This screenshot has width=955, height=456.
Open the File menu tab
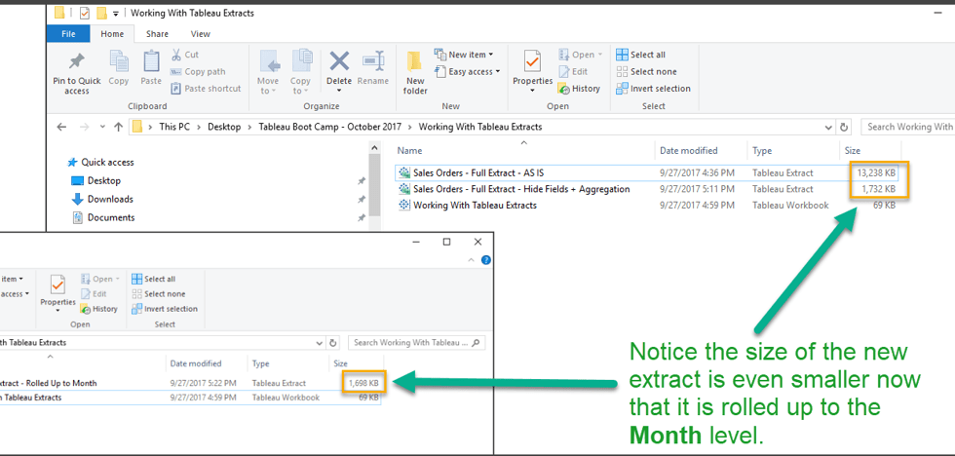[69, 34]
